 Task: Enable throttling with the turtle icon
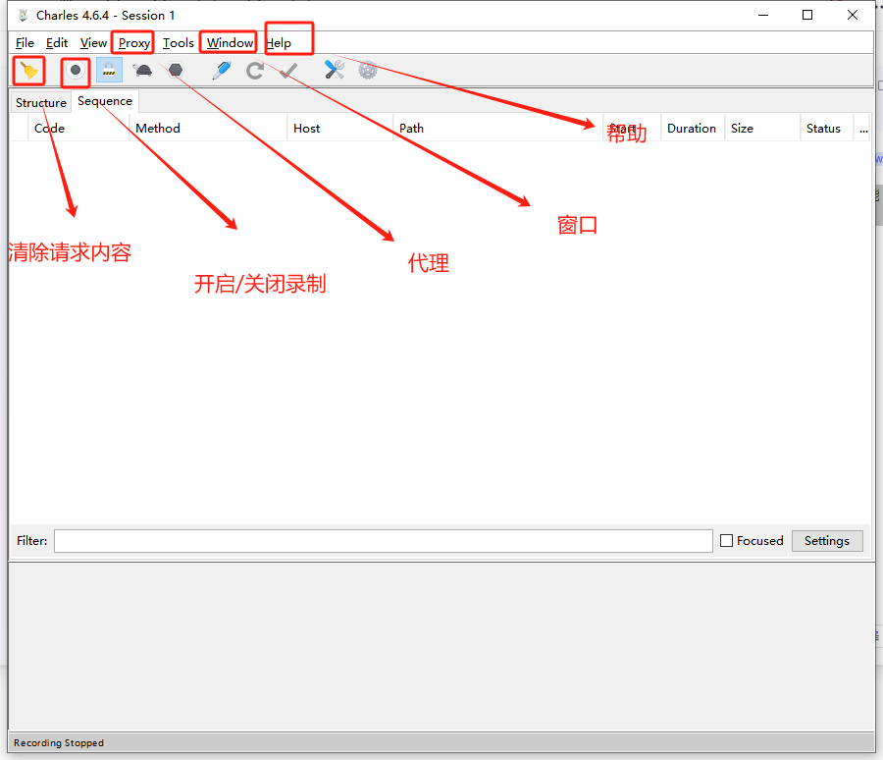(x=142, y=71)
